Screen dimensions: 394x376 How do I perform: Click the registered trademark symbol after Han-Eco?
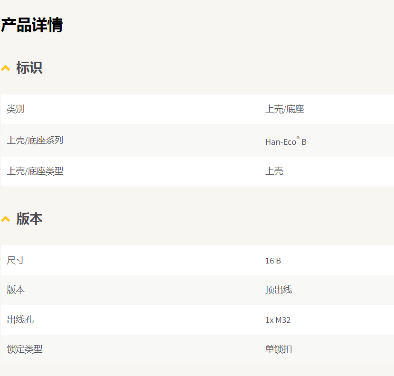[298, 138]
